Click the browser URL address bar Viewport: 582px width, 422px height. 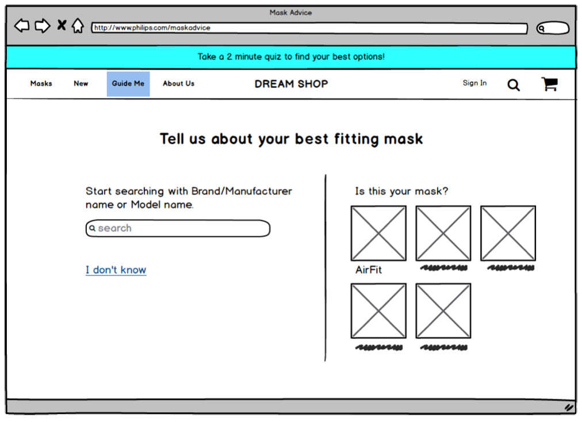coord(309,28)
